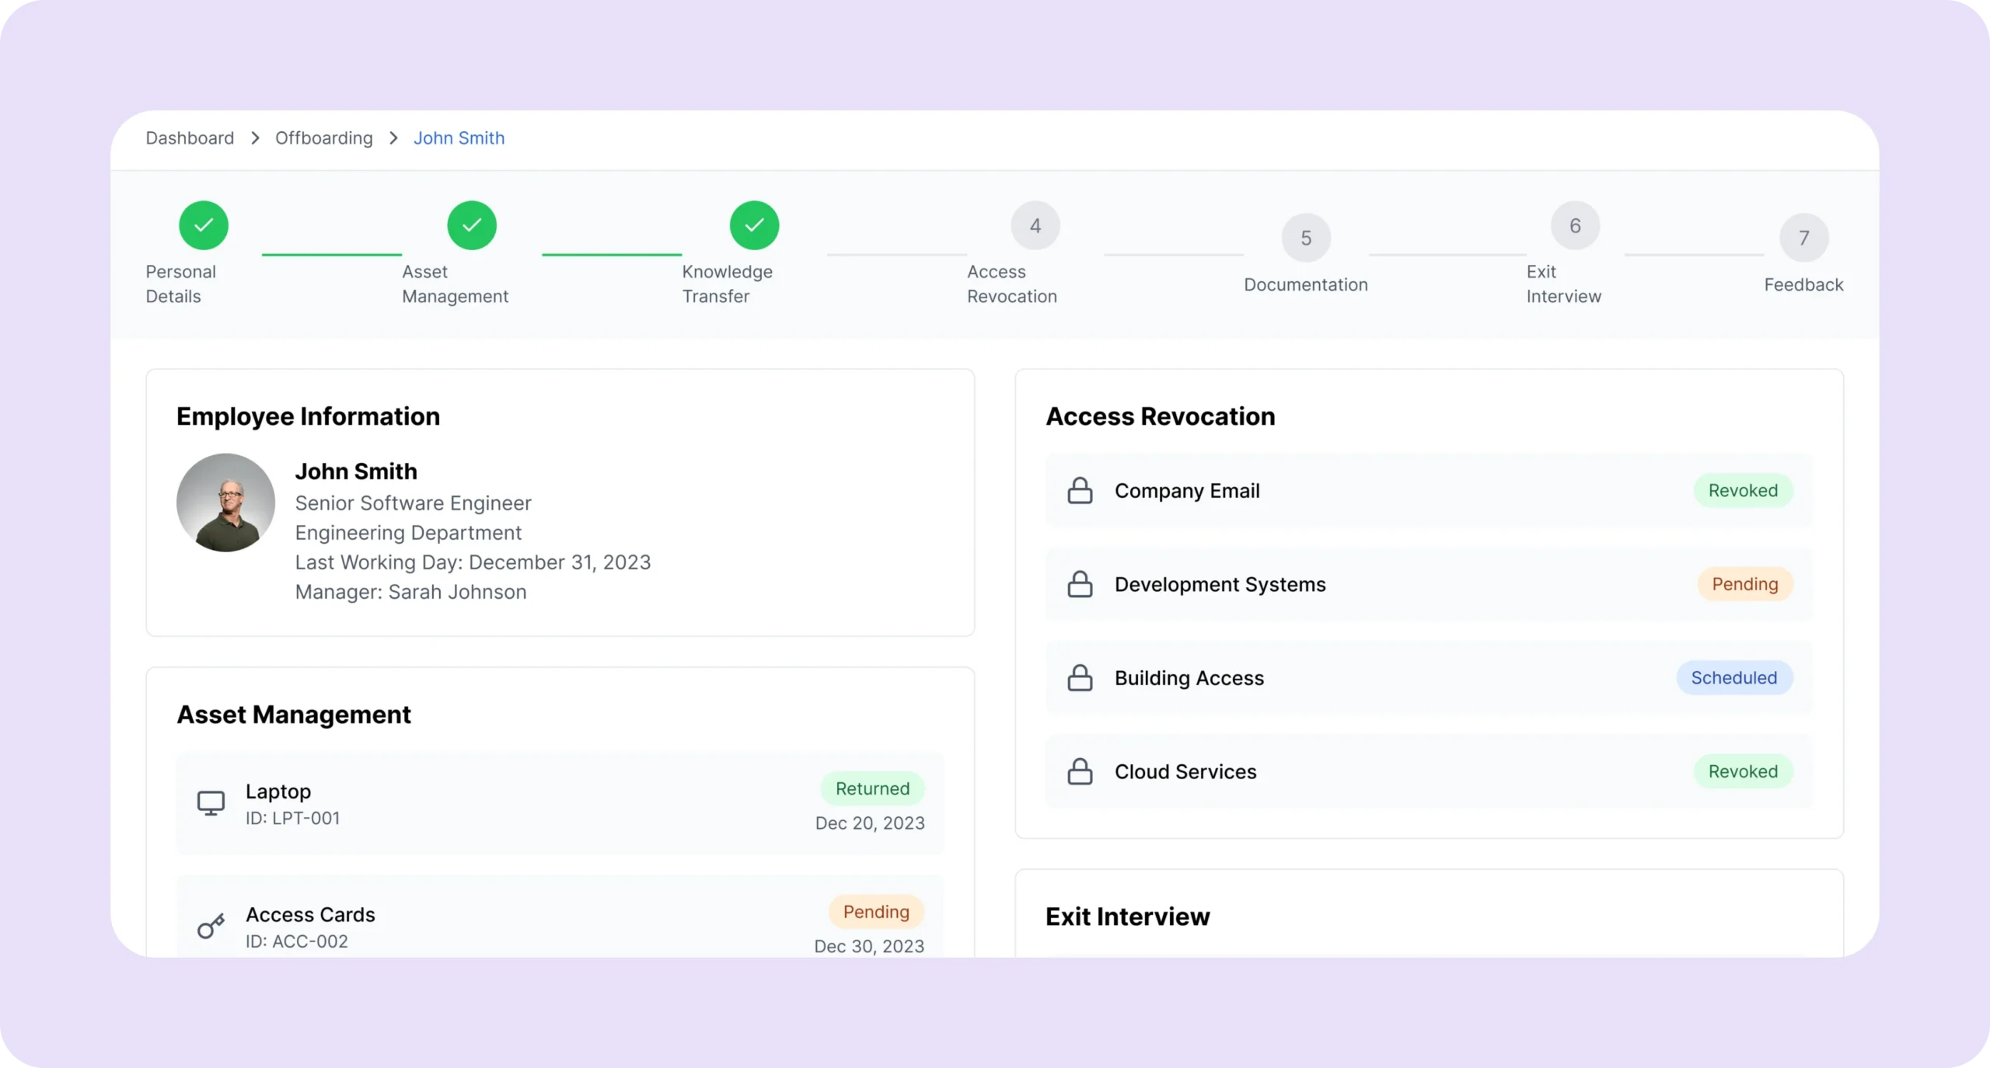The width and height of the screenshot is (1990, 1068).
Task: Open Offboarding breadcrumb link
Action: pyautogui.click(x=324, y=138)
